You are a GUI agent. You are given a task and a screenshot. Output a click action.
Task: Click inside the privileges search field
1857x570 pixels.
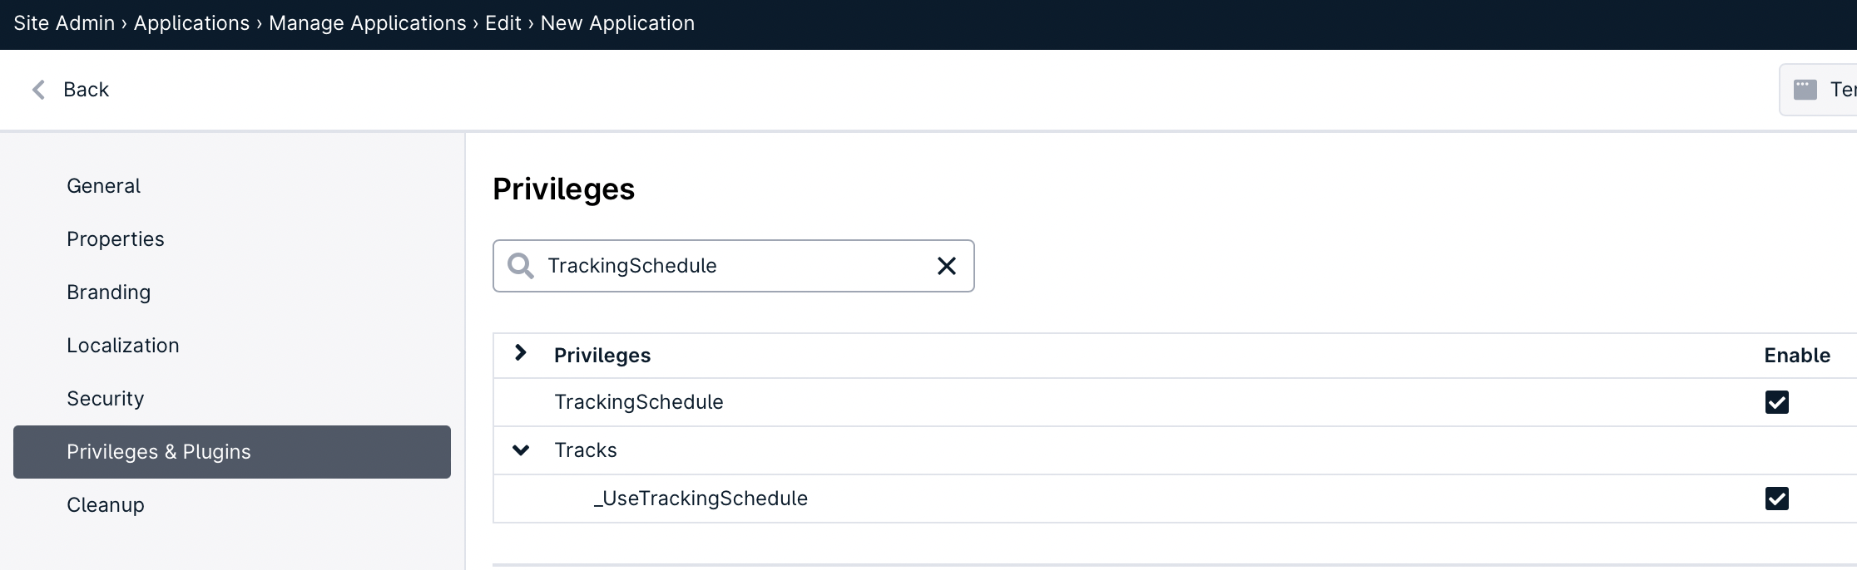tap(733, 266)
